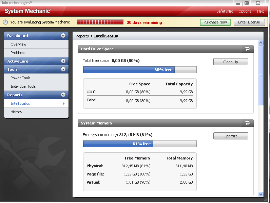Click the clock icon beside evaluation notice

point(5,22)
